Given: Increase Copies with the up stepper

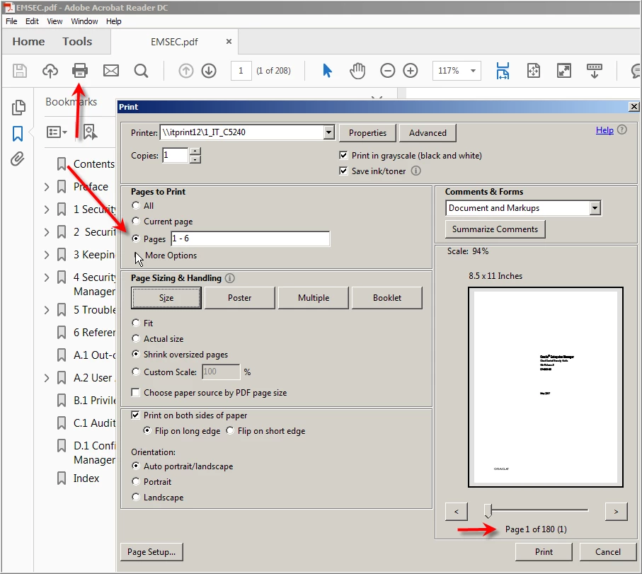Looking at the screenshot, I should [x=195, y=151].
